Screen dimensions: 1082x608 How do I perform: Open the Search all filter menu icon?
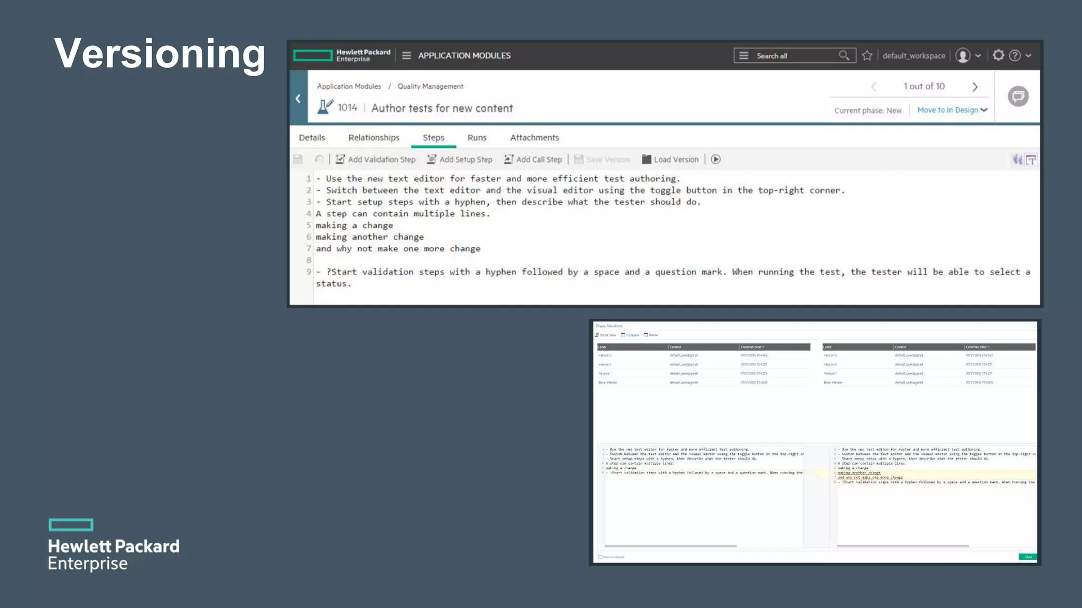pos(743,55)
